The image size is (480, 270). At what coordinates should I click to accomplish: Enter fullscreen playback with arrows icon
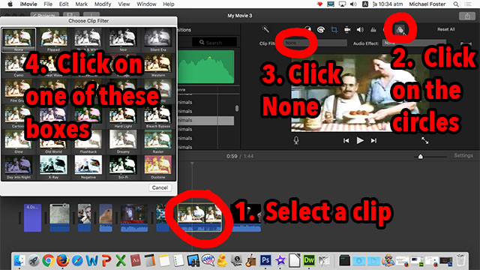424,140
